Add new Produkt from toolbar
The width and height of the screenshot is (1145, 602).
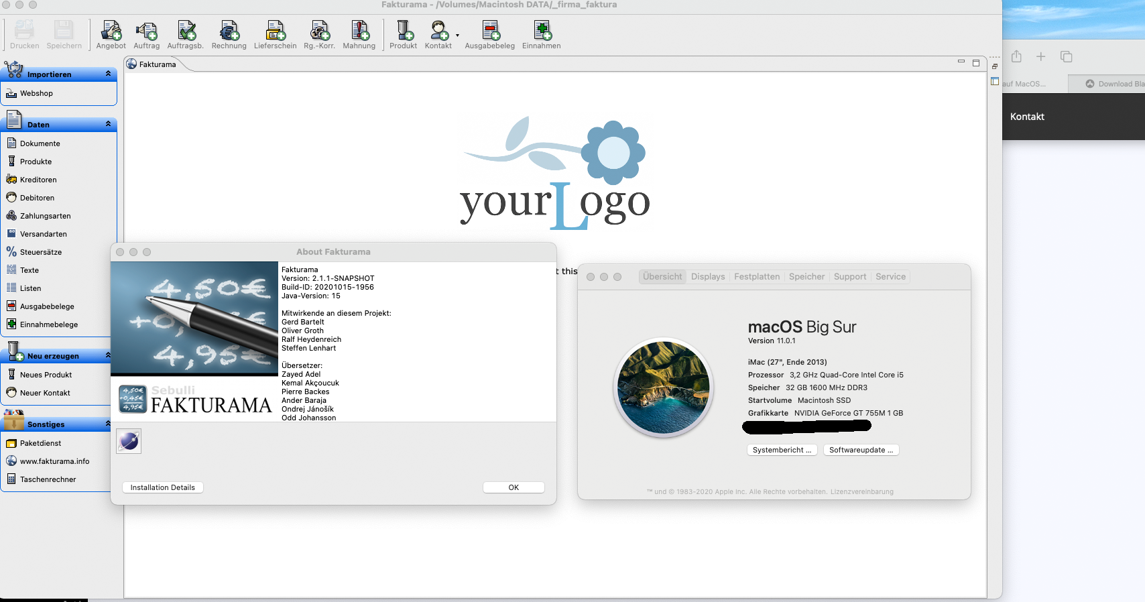[x=403, y=35]
